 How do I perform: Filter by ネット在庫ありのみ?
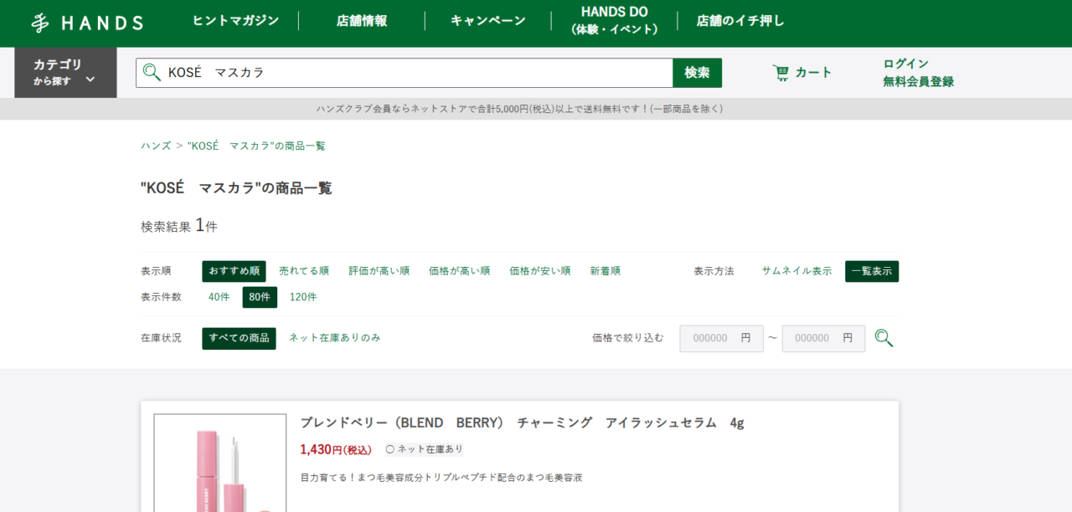pyautogui.click(x=335, y=337)
